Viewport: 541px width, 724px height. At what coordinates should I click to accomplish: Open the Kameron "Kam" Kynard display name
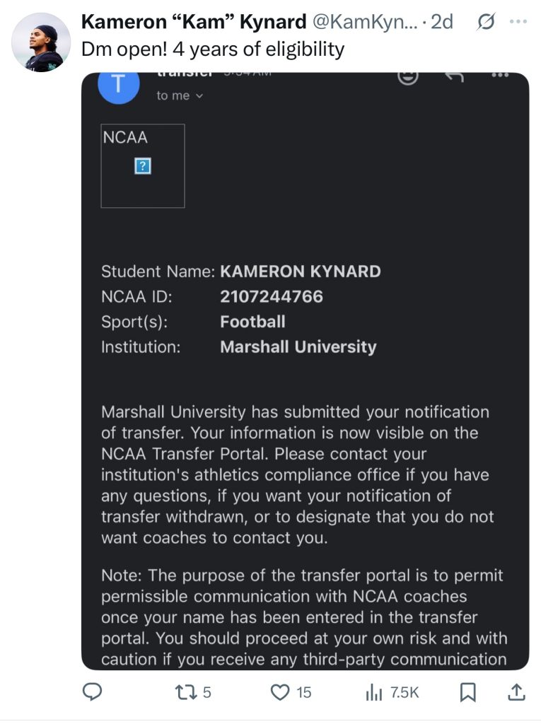[x=194, y=22]
